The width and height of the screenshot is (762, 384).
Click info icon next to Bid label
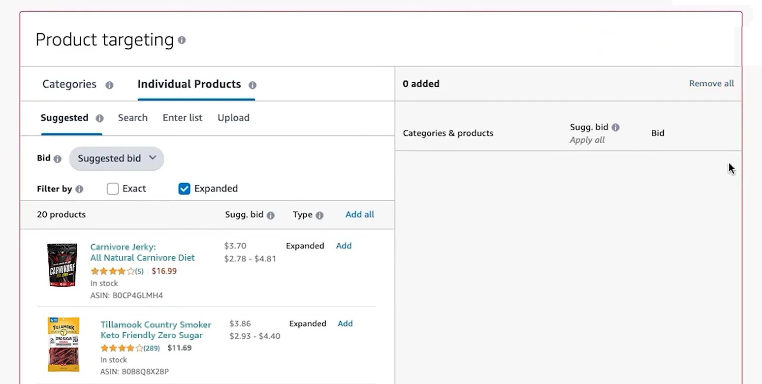[58, 159]
